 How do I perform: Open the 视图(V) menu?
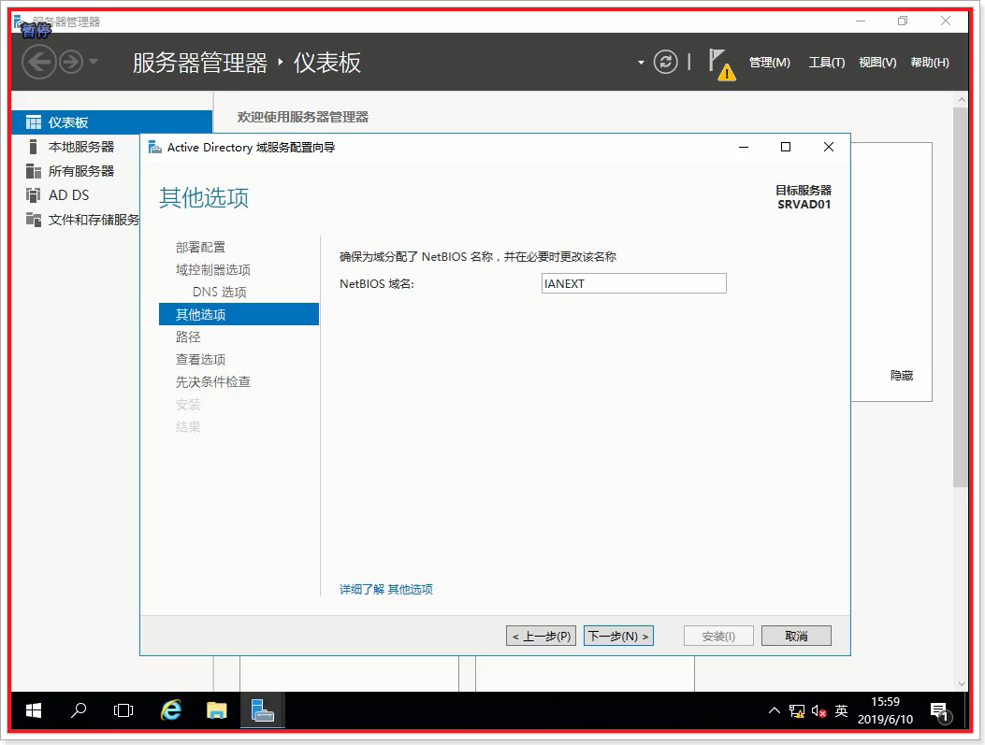876,62
